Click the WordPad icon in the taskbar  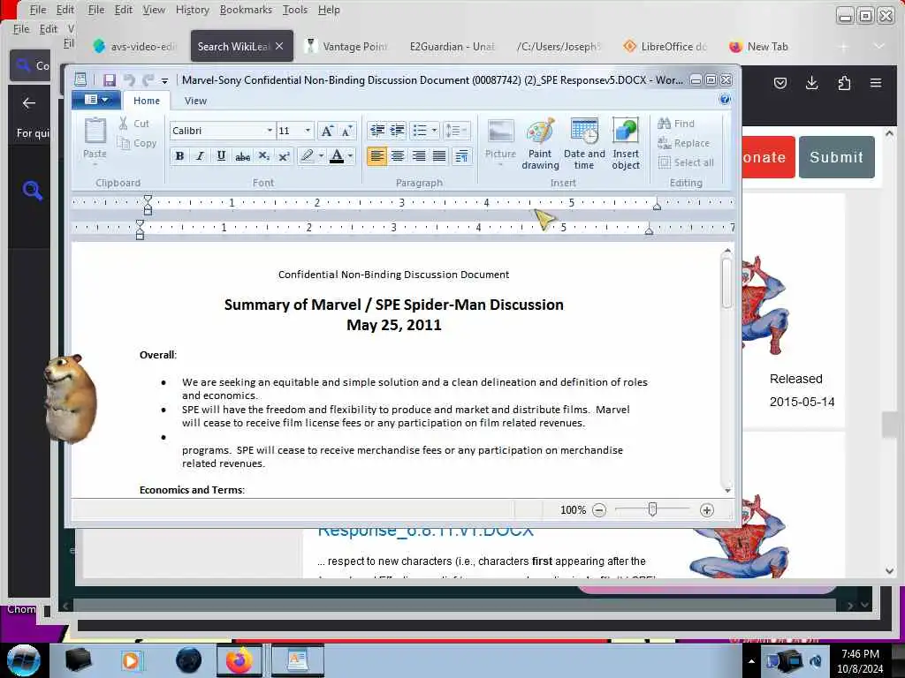(298, 660)
